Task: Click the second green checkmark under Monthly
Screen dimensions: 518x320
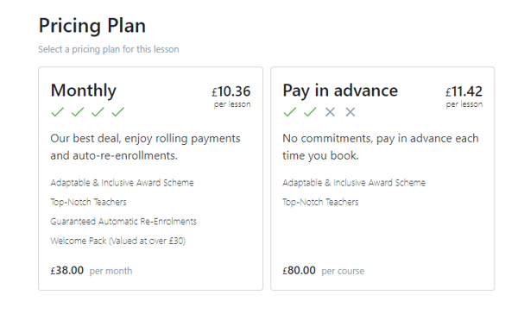Action: (x=78, y=112)
